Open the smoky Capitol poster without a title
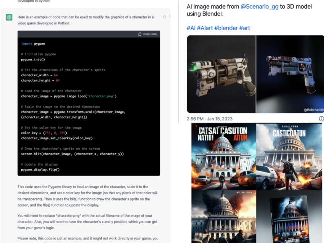 pyautogui.click(x=224, y=217)
